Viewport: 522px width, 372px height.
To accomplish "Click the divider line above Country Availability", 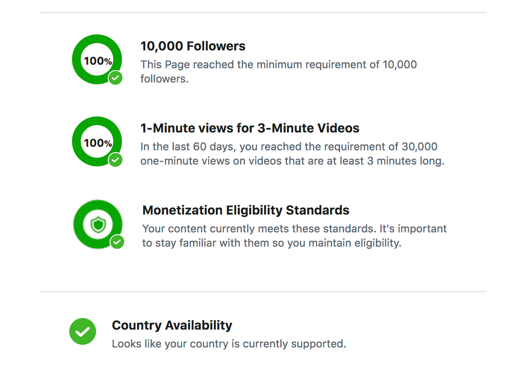I will (263, 292).
